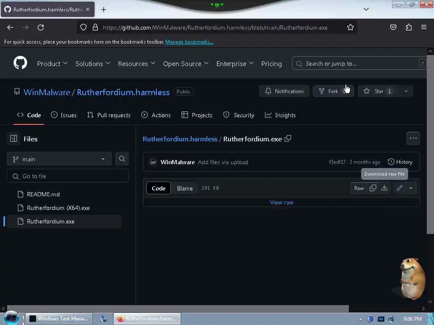Viewport: 434px width, 325px height.
Task: Go back with browser back arrow
Action: point(10,28)
